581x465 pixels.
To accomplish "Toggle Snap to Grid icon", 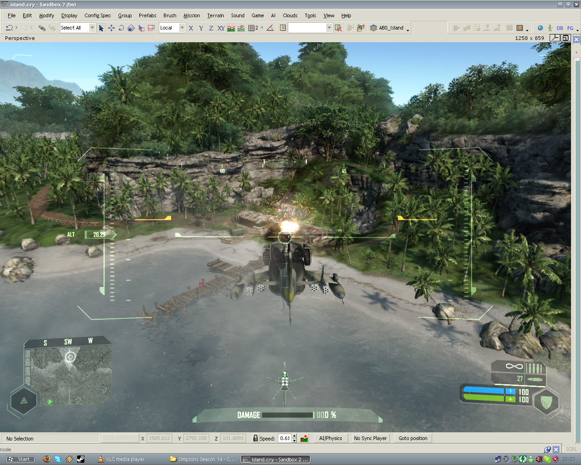I will click(252, 28).
